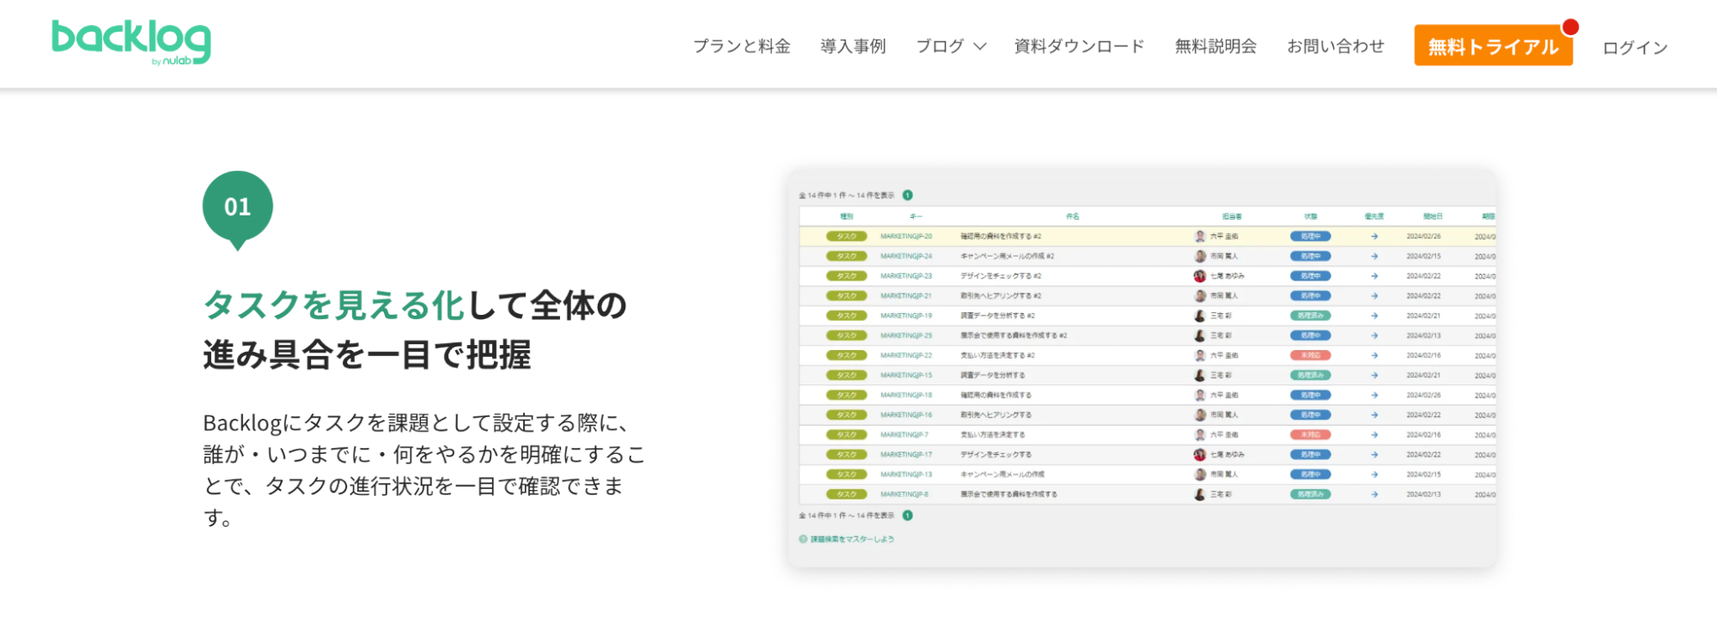The width and height of the screenshot is (1717, 641).
Task: Click the 優先度 column header
Action: [x=1374, y=217]
